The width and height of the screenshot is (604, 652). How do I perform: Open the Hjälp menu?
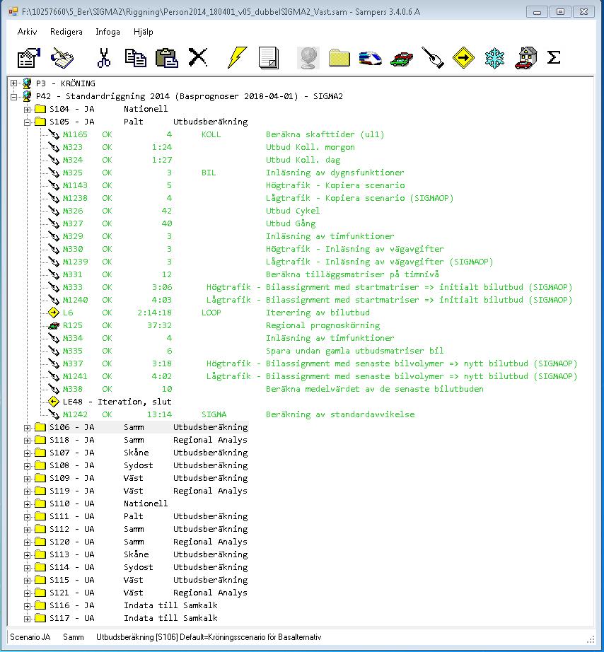143,32
